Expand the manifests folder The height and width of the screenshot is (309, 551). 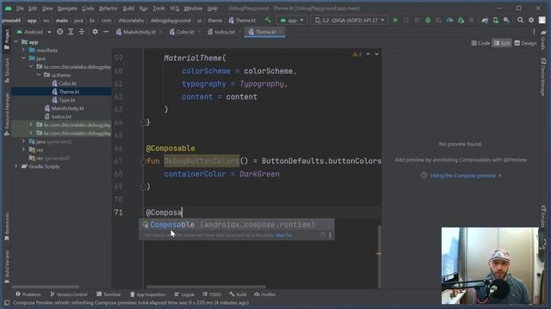23,50
